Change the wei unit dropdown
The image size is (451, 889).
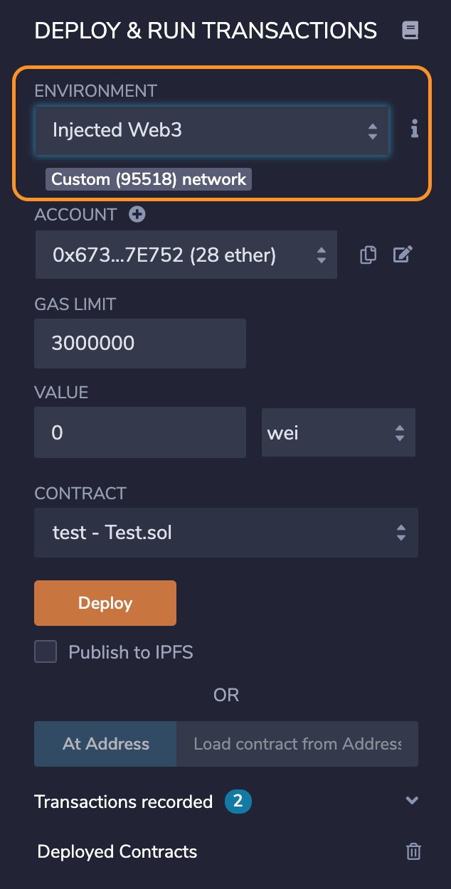[x=339, y=432]
